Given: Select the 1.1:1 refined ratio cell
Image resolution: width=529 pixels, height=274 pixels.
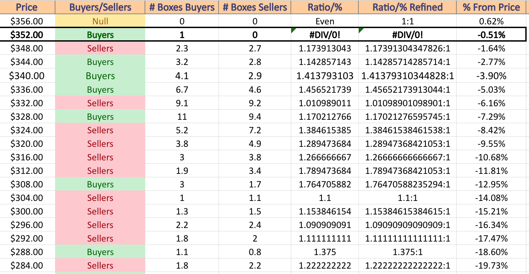Looking at the screenshot, I should click(x=407, y=198).
